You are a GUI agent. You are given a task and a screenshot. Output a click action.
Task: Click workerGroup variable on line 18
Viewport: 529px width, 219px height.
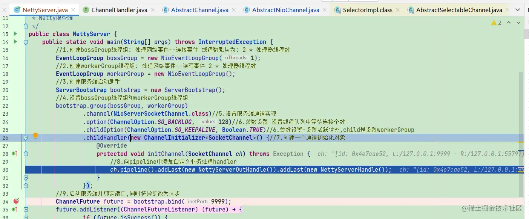(x=125, y=74)
